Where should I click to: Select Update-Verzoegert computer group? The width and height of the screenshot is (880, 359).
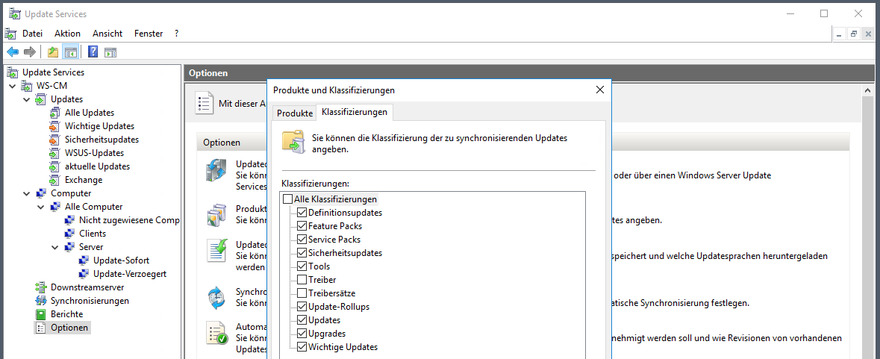tap(130, 274)
